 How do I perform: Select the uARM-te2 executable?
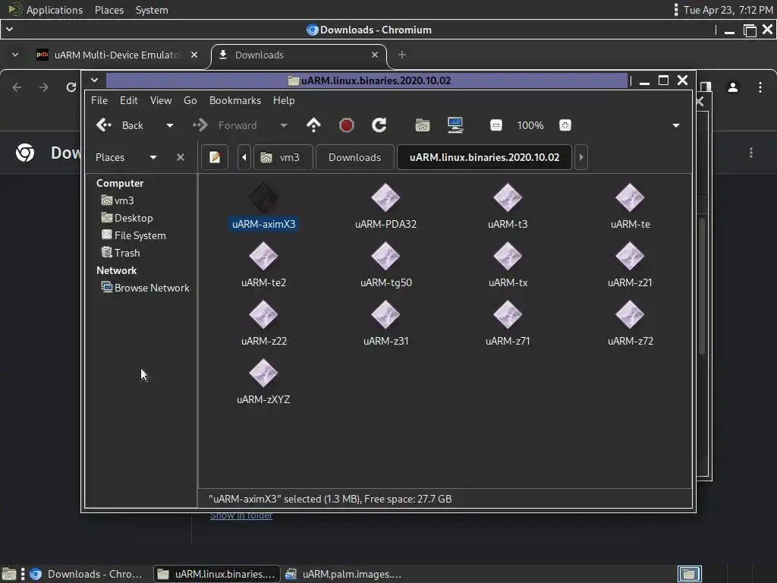(x=263, y=257)
